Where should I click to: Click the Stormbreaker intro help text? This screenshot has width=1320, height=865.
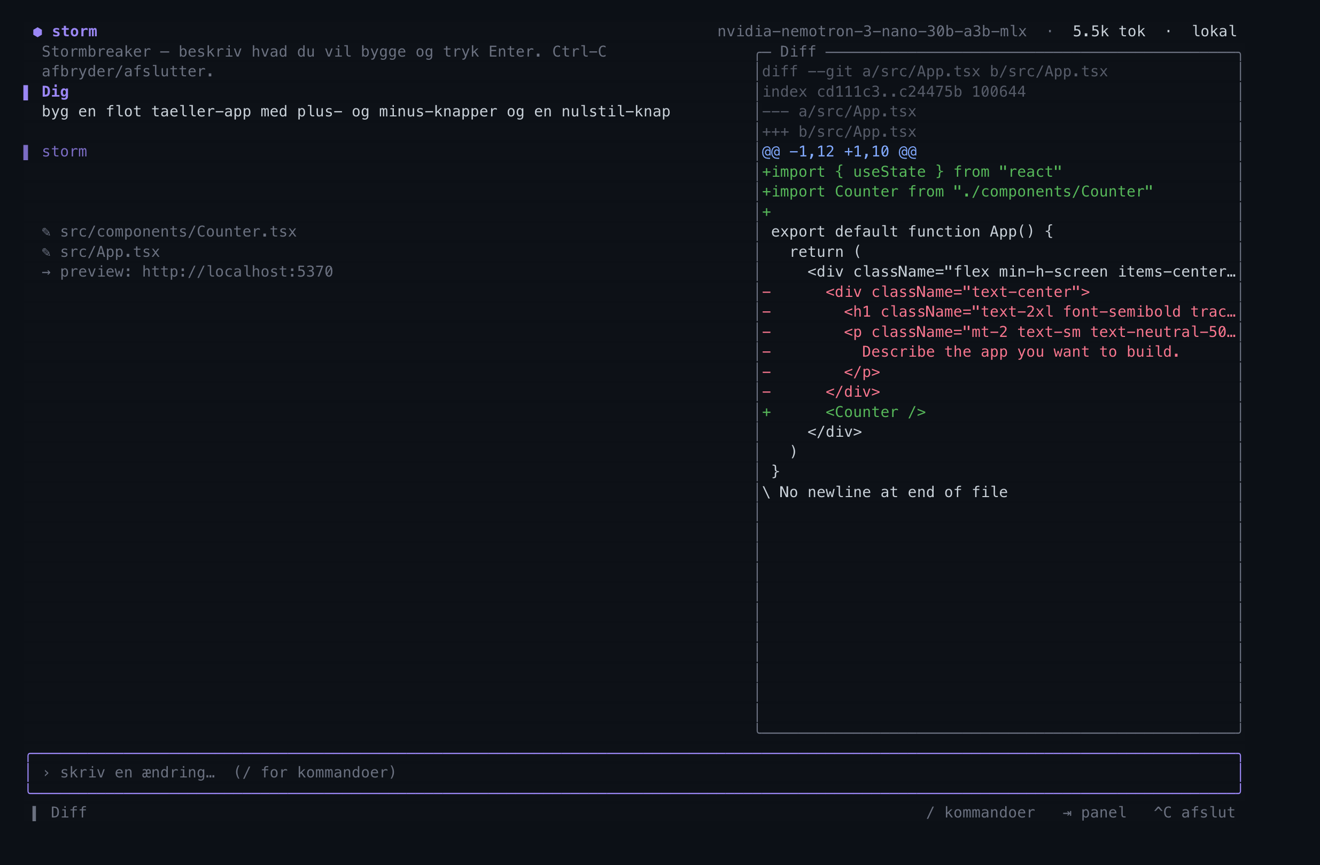click(x=324, y=61)
